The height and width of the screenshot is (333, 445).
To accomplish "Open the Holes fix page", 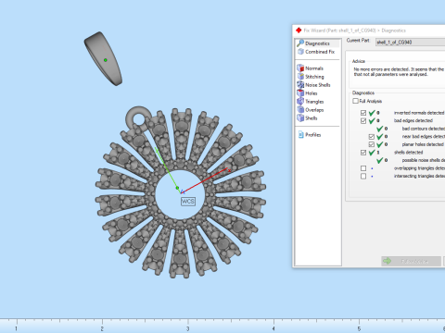I will [x=311, y=93].
